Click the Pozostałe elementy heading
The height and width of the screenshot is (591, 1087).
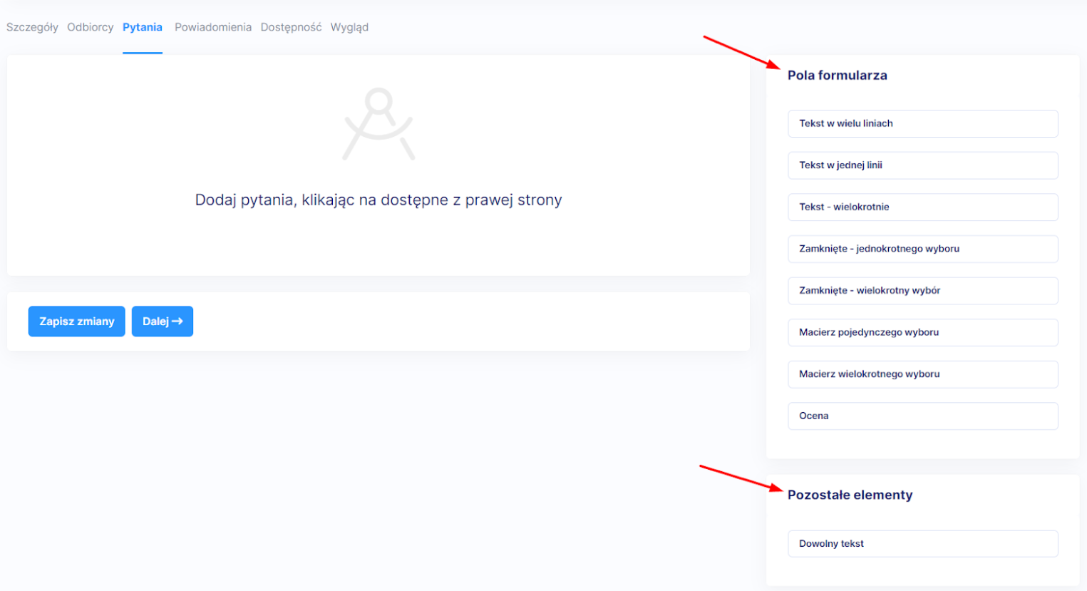pyautogui.click(x=850, y=495)
